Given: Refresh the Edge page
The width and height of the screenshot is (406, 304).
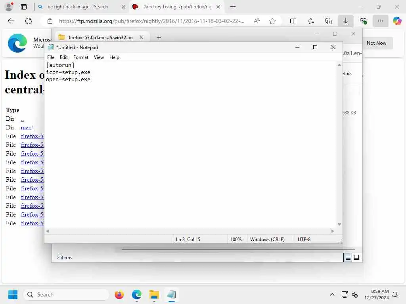Looking at the screenshot, I should pyautogui.click(x=29, y=21).
